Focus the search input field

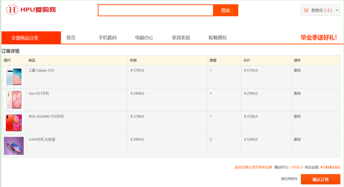[156, 10]
